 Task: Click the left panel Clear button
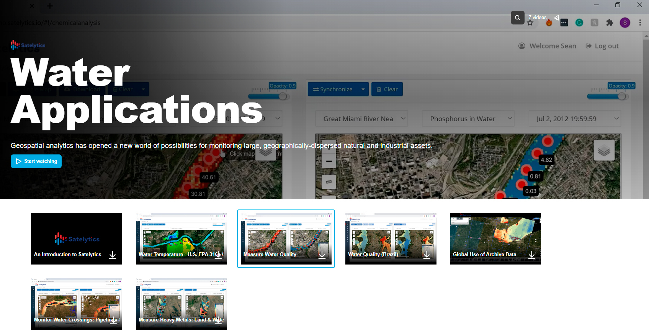click(x=123, y=89)
